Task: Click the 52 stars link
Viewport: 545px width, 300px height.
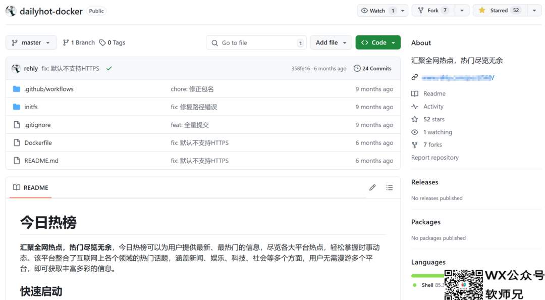Action: tap(434, 119)
